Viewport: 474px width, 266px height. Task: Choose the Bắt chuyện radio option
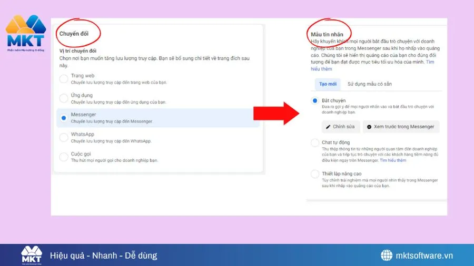click(x=315, y=100)
